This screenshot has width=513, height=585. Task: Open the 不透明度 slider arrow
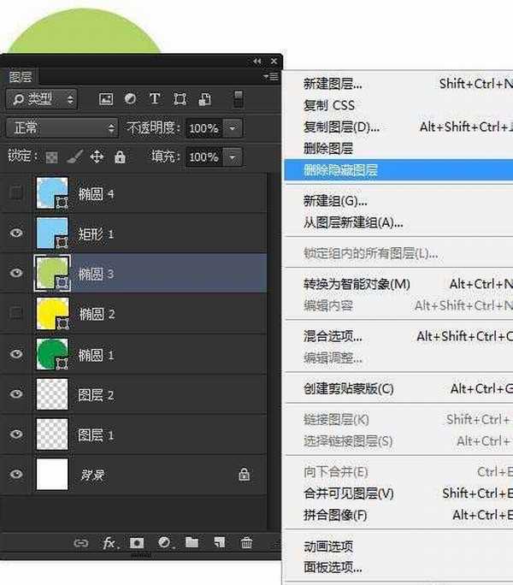coord(233,128)
